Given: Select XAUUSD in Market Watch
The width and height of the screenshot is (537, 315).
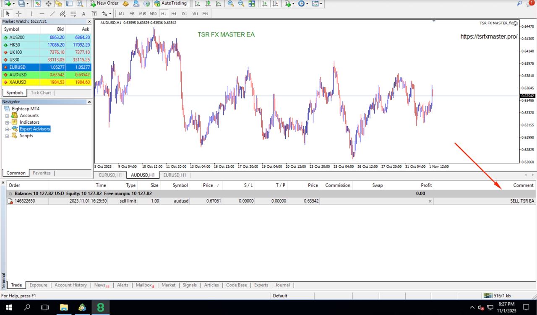Looking at the screenshot, I should (x=46, y=82).
